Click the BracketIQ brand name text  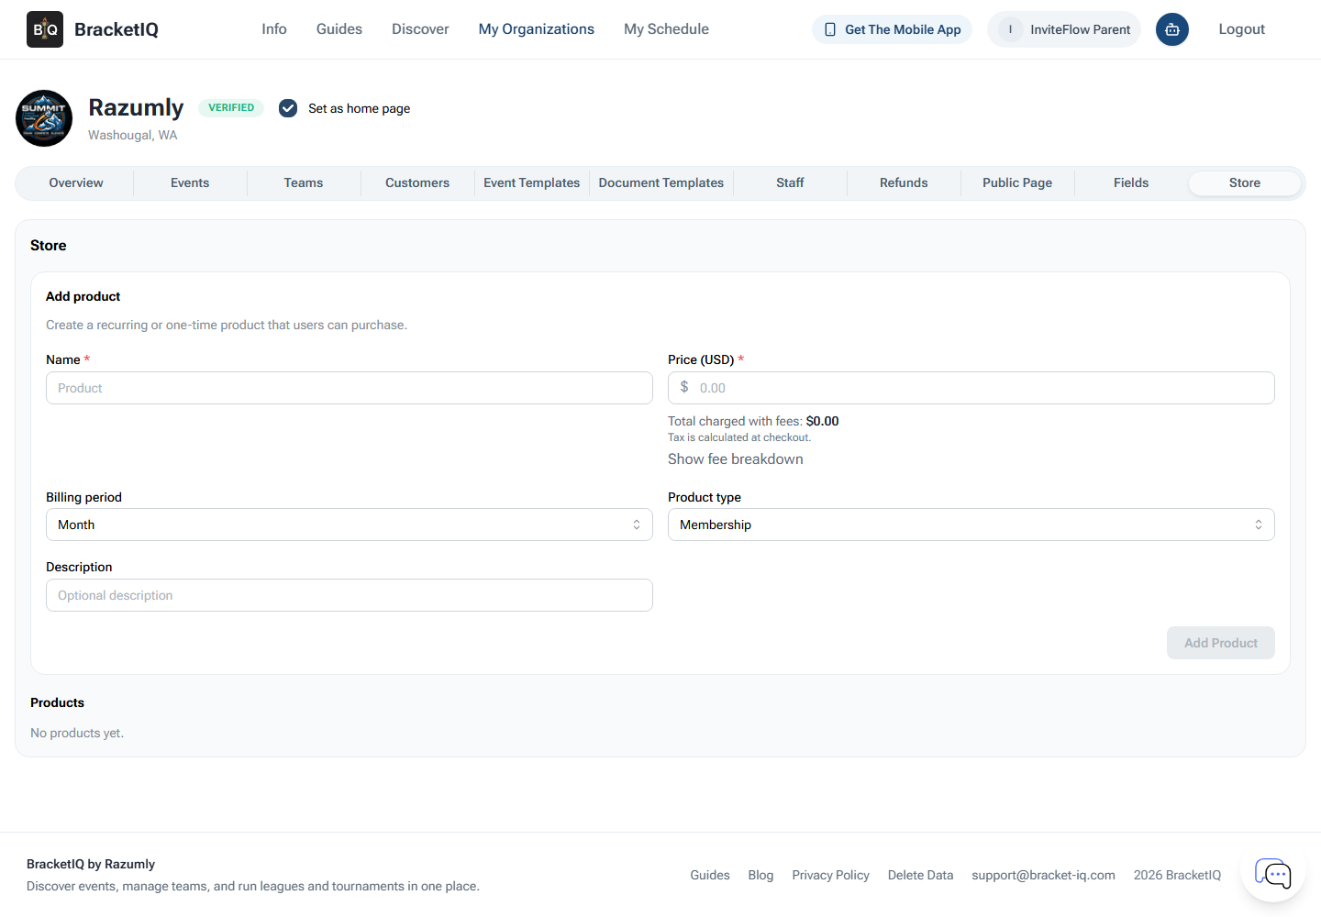coord(117,29)
